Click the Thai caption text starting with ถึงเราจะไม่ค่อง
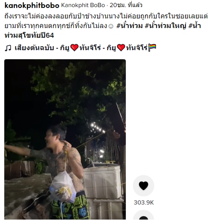 (106, 21)
